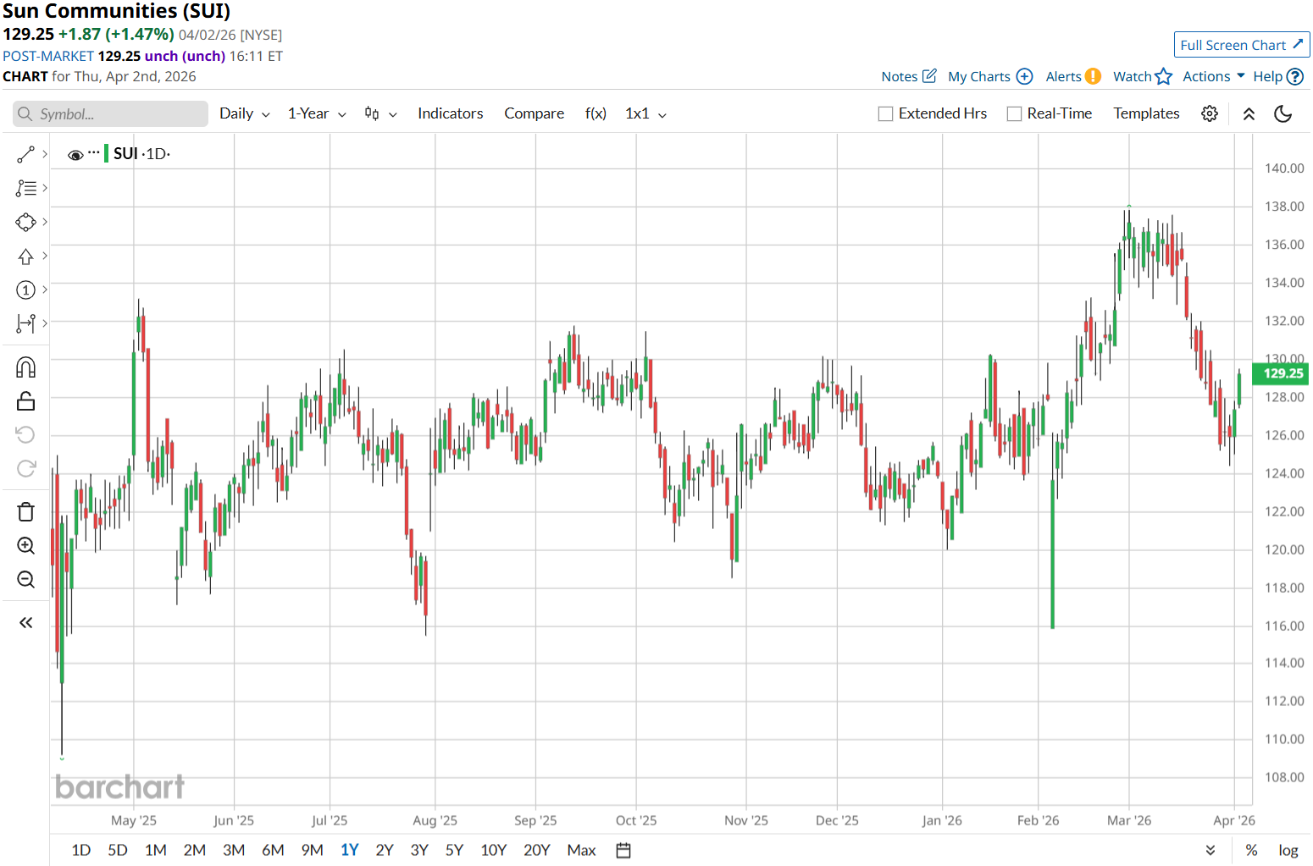Image resolution: width=1313 pixels, height=866 pixels.
Task: Open Full Screen Chart
Action: point(1242,45)
